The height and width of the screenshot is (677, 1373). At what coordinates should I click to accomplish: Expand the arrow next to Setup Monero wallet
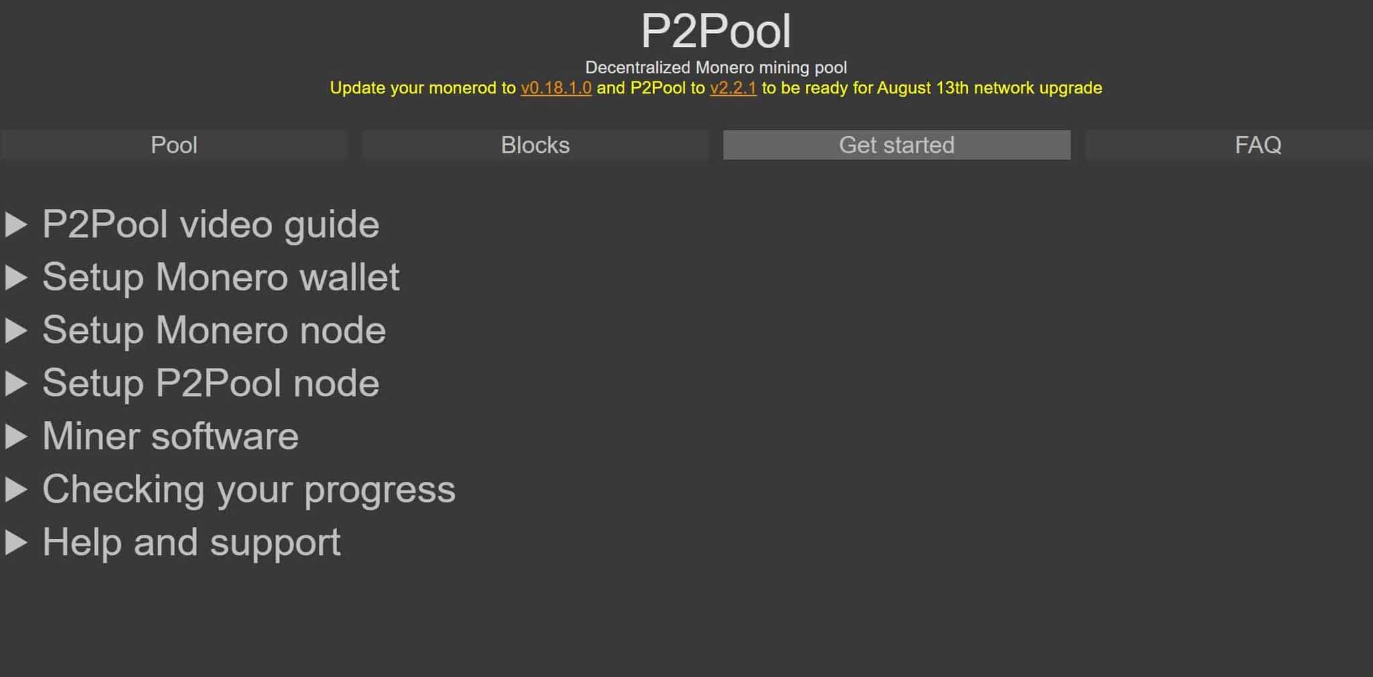click(16, 278)
